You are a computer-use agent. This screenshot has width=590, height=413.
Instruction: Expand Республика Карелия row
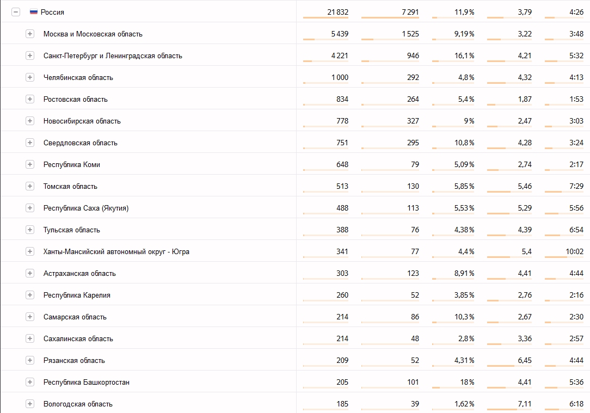30,295
